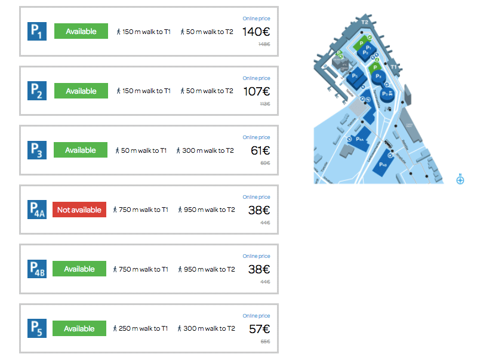The height and width of the screenshot is (357, 477).
Task: Click the P1 parking icon
Action: [37, 32]
